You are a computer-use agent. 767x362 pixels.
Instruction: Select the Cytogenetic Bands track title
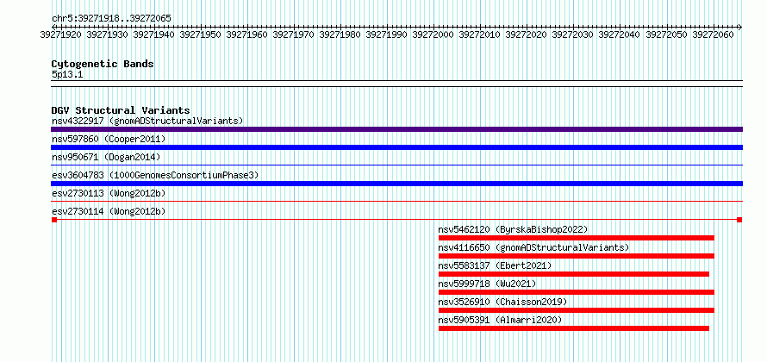click(103, 64)
